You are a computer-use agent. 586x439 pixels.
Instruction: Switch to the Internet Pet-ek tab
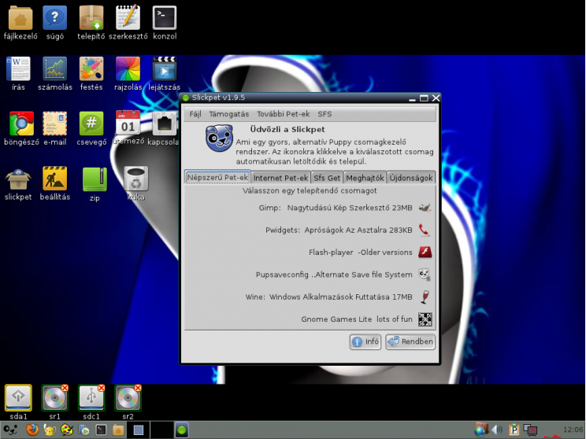tap(280, 178)
